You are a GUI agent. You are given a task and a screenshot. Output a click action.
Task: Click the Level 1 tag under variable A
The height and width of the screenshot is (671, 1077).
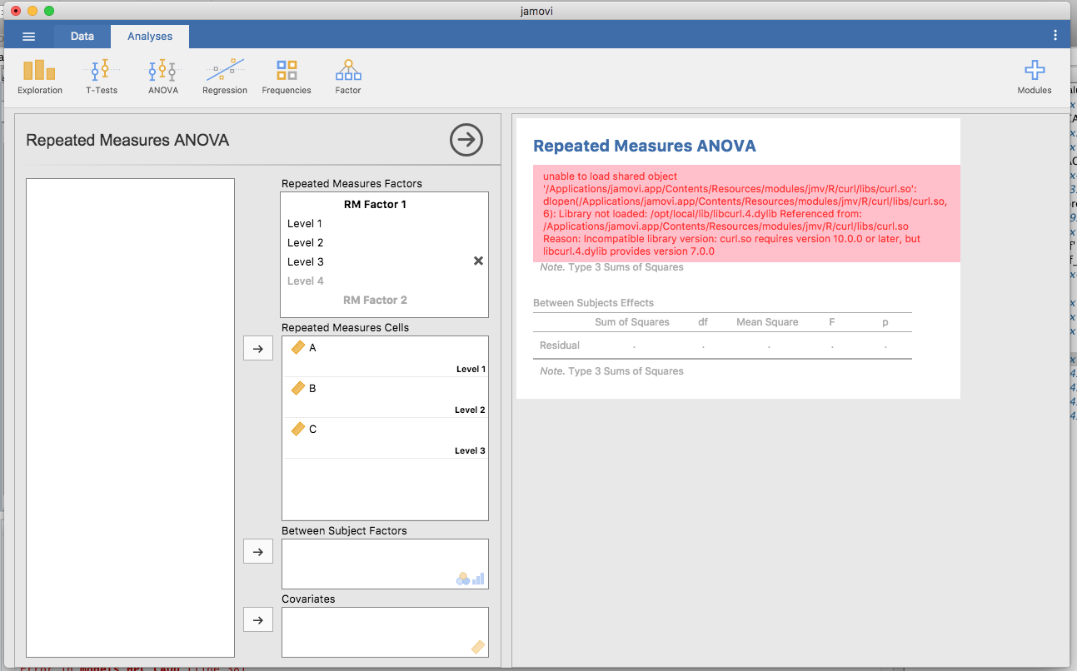pyautogui.click(x=471, y=369)
